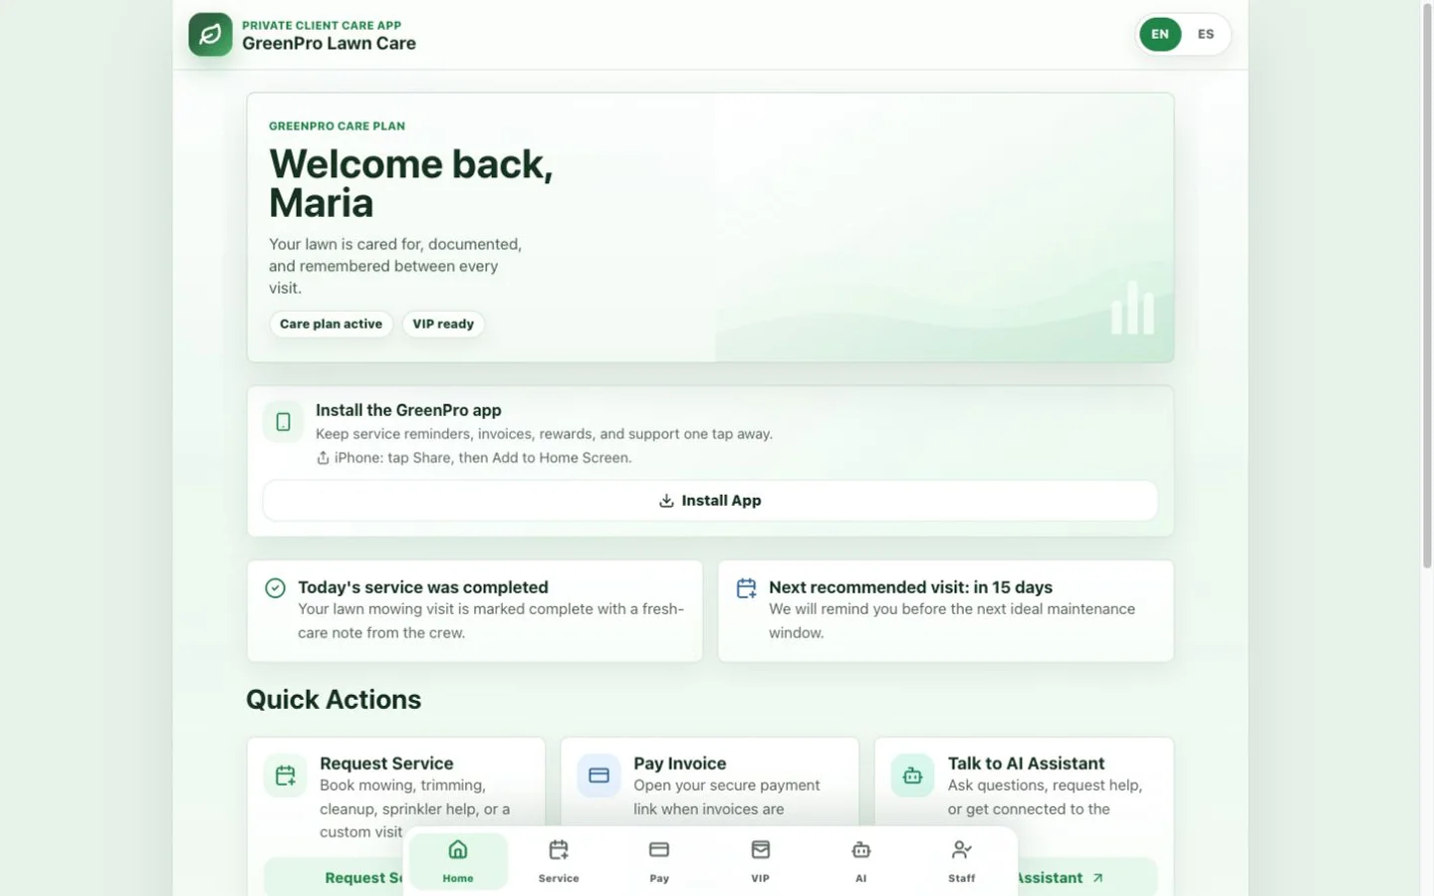
Task: Click the GREENPRO CARE PLAN label
Action: point(337,126)
